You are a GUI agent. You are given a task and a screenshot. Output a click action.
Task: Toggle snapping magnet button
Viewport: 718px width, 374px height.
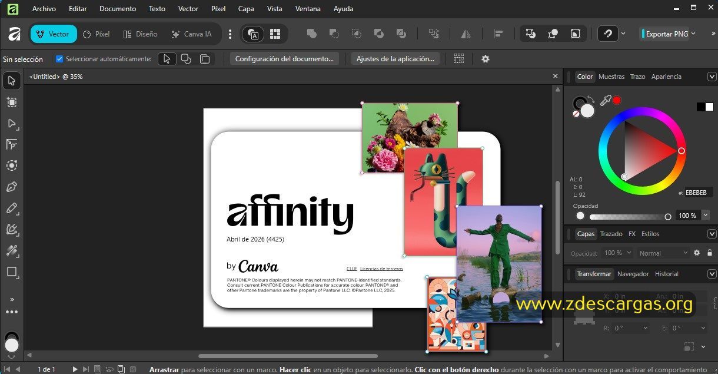[x=608, y=34]
